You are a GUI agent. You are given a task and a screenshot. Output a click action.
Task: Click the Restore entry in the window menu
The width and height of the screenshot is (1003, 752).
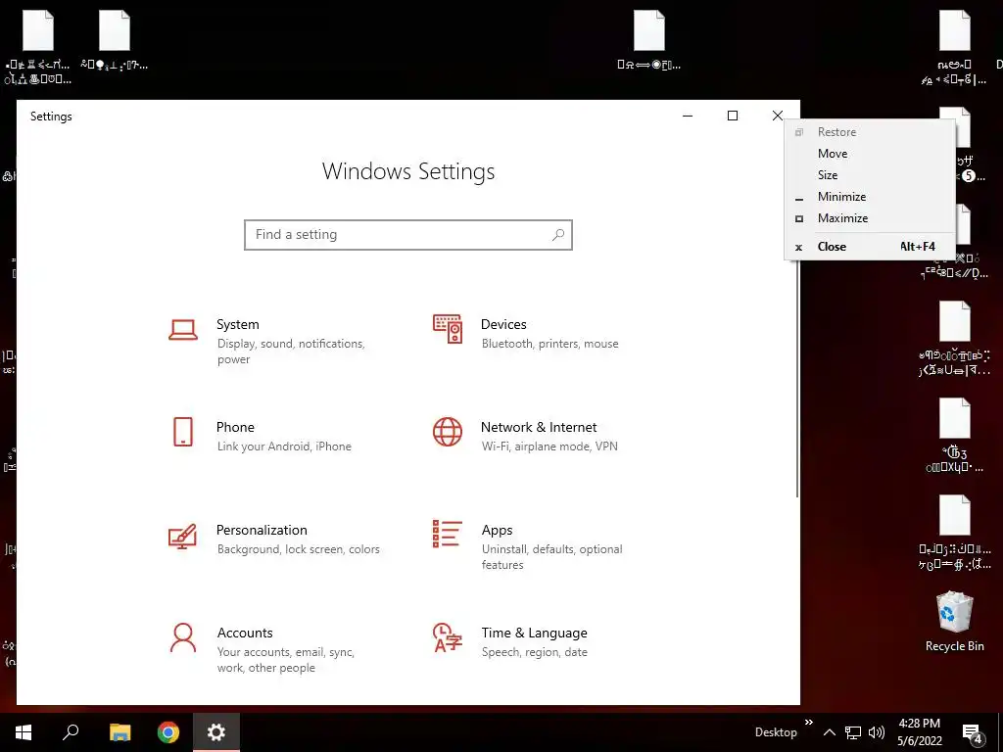(870, 132)
